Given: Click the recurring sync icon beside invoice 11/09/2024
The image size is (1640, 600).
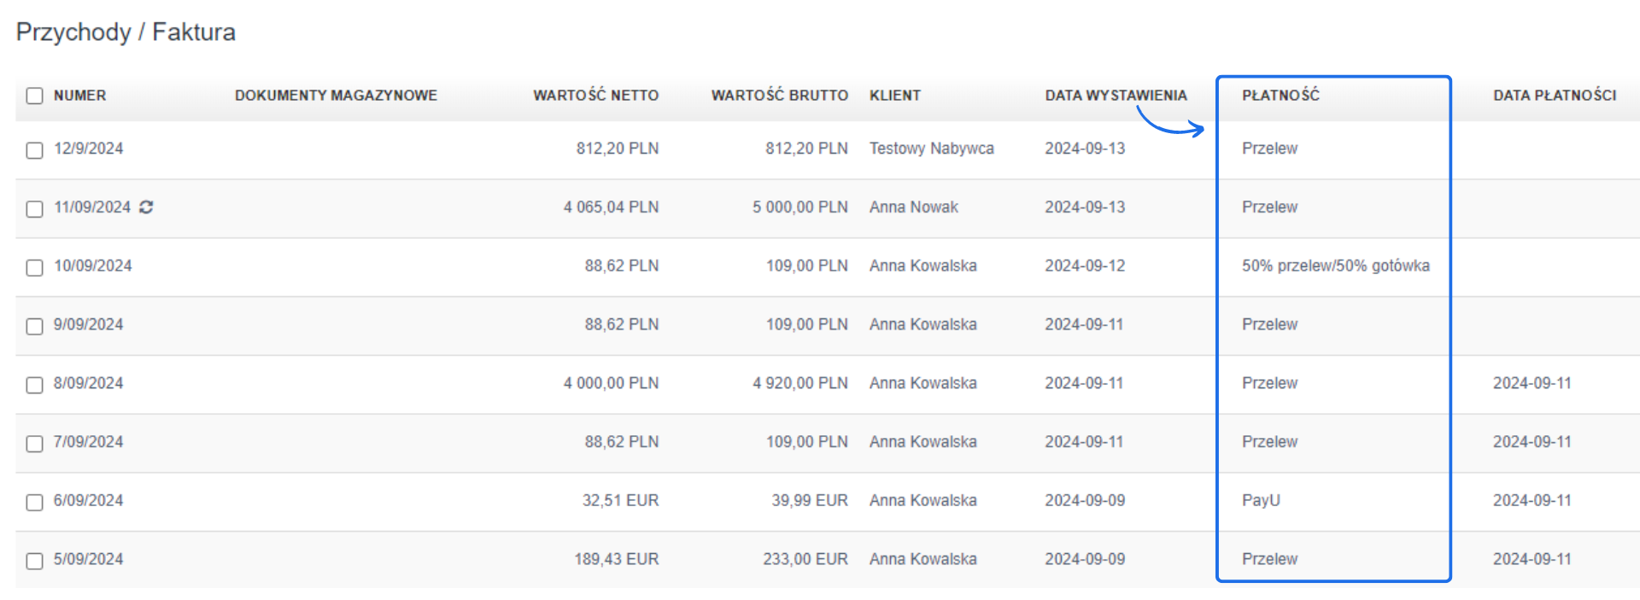Looking at the screenshot, I should (146, 207).
